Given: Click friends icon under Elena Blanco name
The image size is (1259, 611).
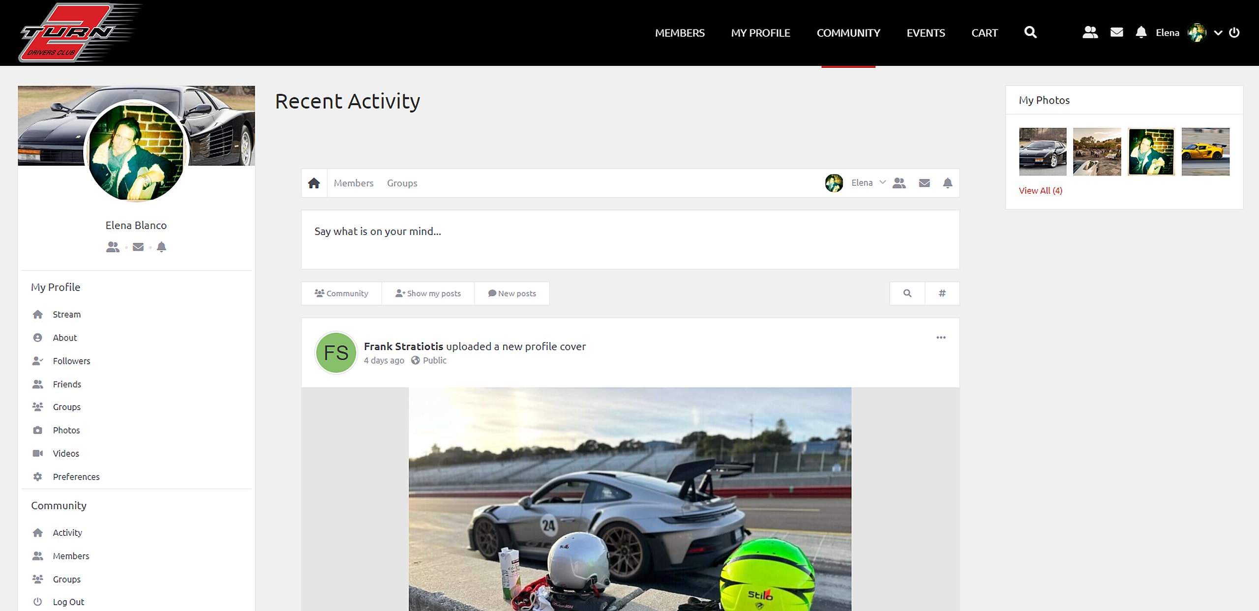Looking at the screenshot, I should [113, 247].
